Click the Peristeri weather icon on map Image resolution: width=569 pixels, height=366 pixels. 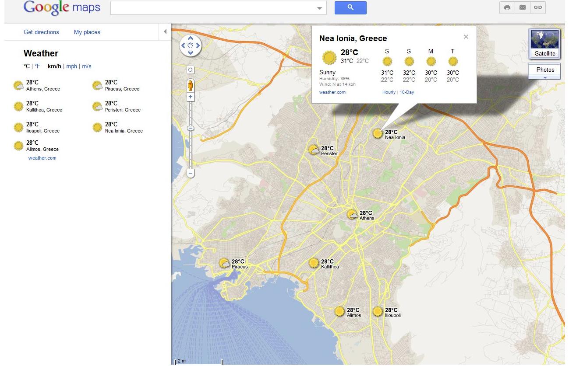coord(314,150)
